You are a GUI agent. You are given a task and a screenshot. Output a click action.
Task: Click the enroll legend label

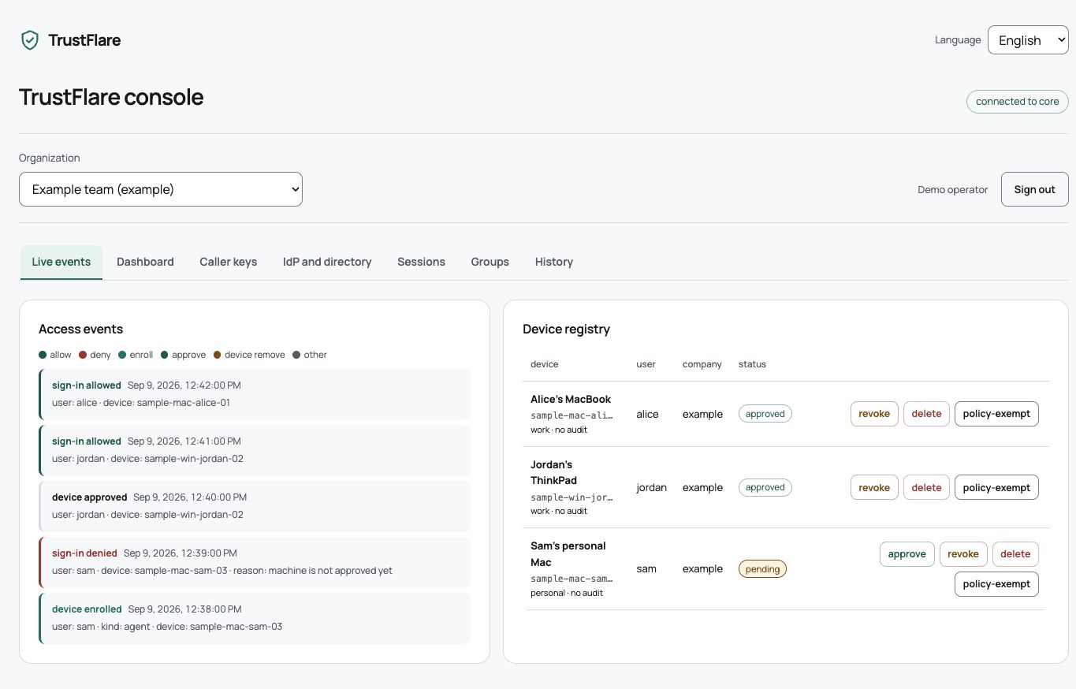(x=142, y=355)
